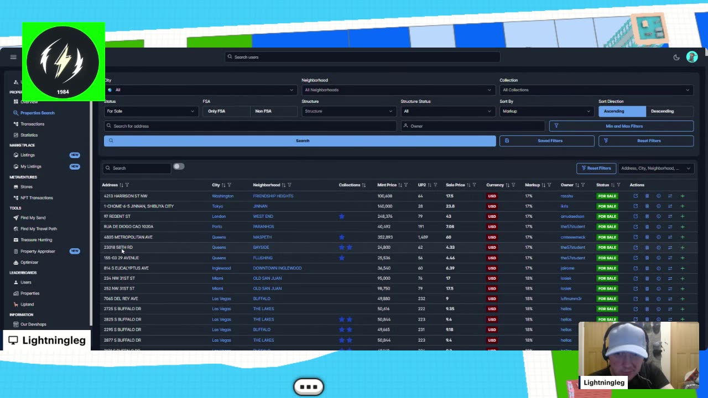Click calculator icon for 155-03 29 Avenue
This screenshot has width=708, height=398.
point(647,258)
